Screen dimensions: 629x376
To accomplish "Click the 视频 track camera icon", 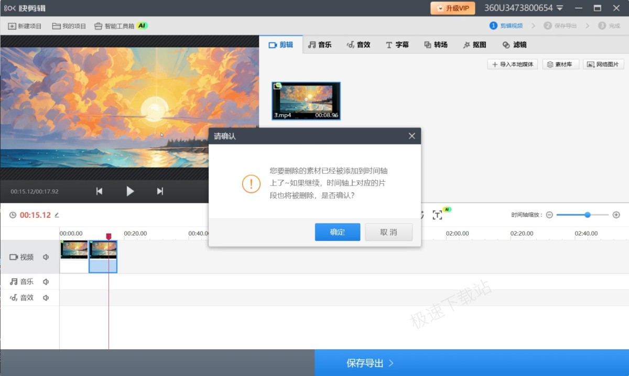I will coord(14,257).
